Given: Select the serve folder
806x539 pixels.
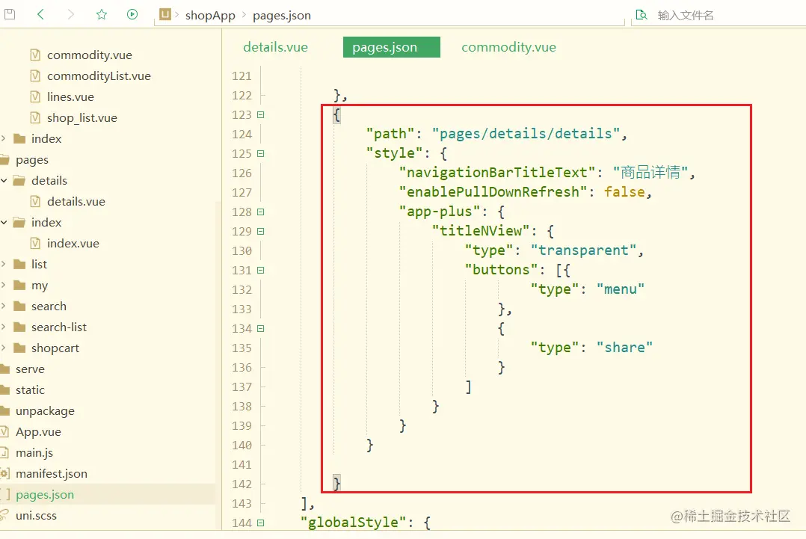Looking at the screenshot, I should [x=30, y=369].
